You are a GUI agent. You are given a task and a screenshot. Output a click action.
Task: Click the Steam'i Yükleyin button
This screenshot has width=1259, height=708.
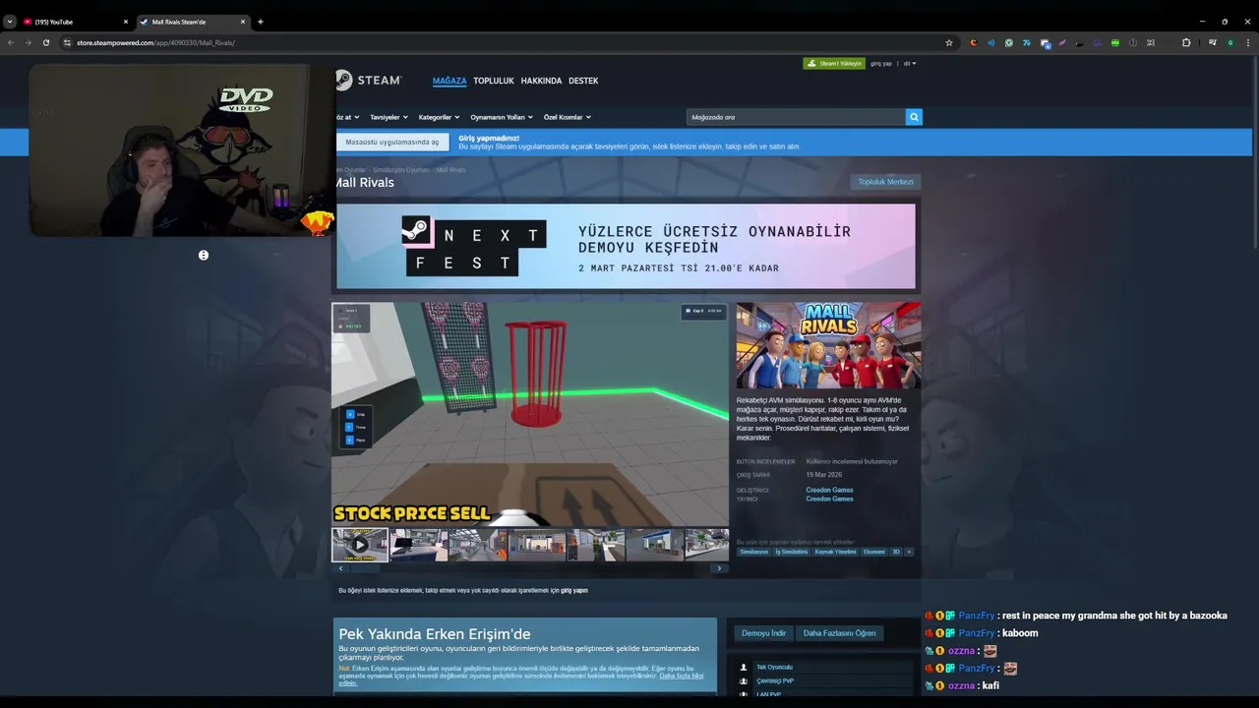coord(834,63)
